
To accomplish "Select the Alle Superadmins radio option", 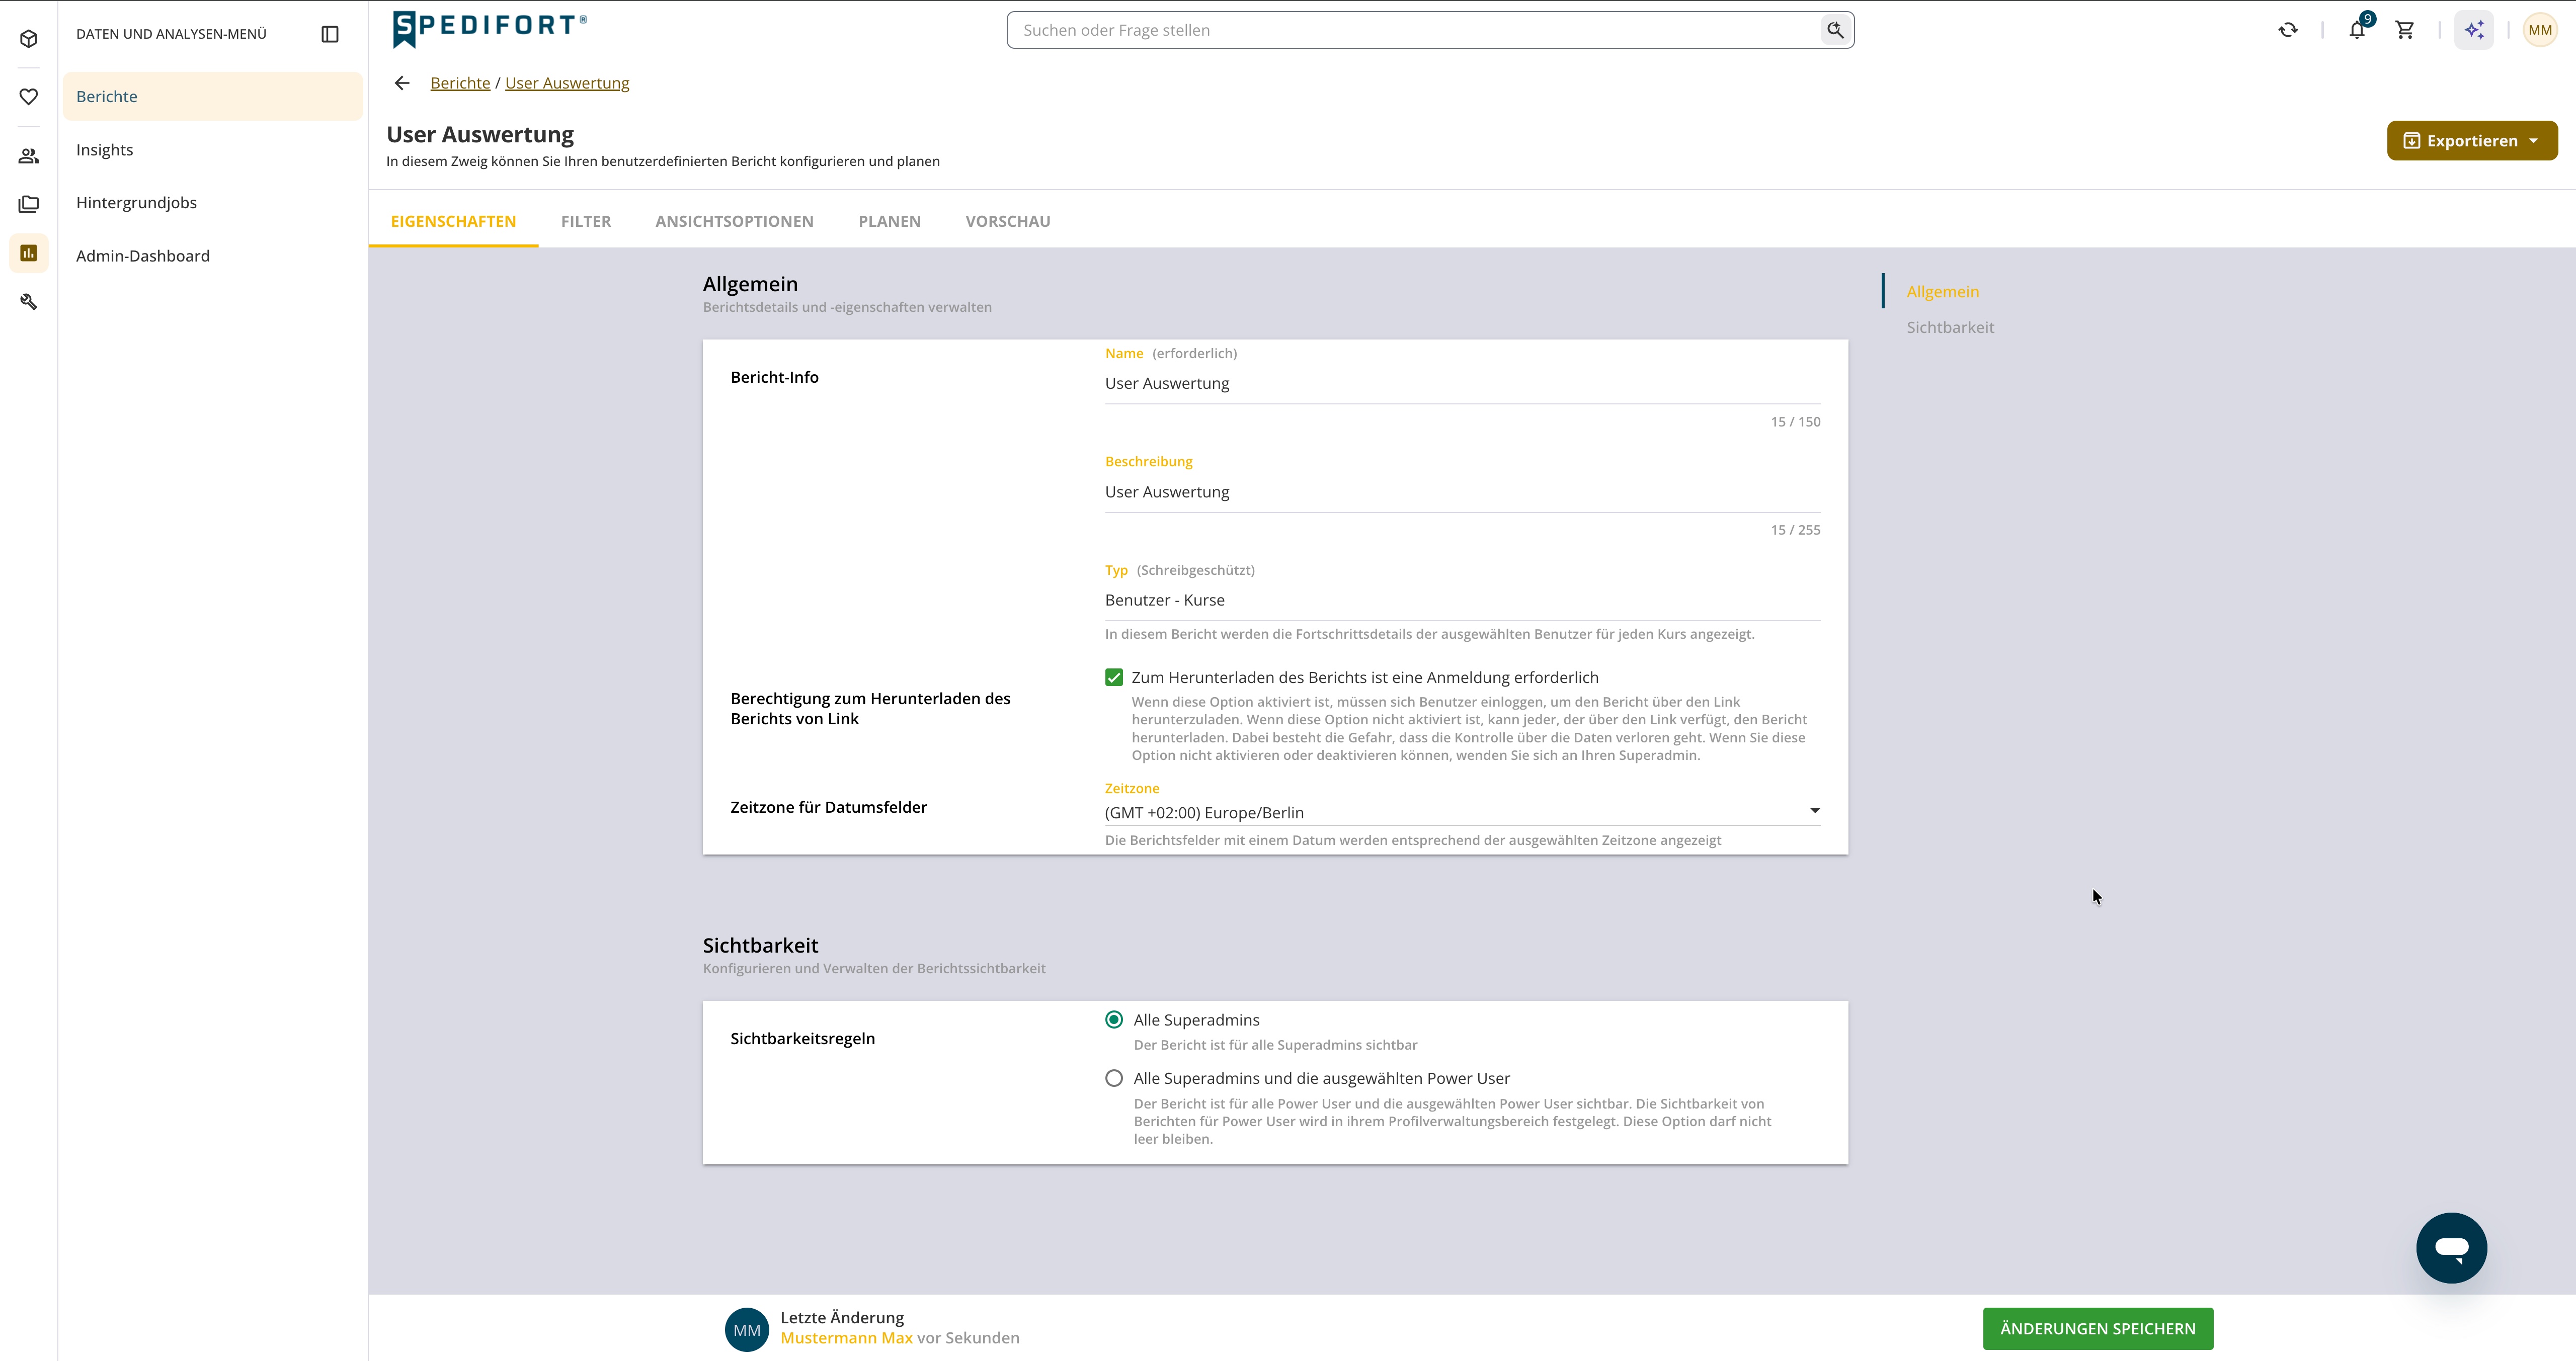I will 1114,1020.
